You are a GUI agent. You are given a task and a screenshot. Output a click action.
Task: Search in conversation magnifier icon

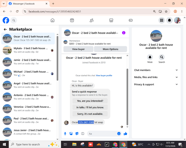161,57
